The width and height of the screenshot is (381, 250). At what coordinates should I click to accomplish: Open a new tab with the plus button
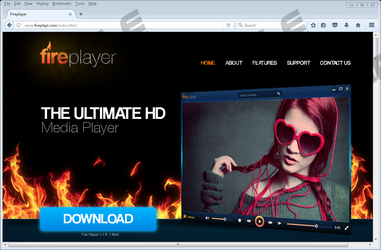(x=81, y=14)
